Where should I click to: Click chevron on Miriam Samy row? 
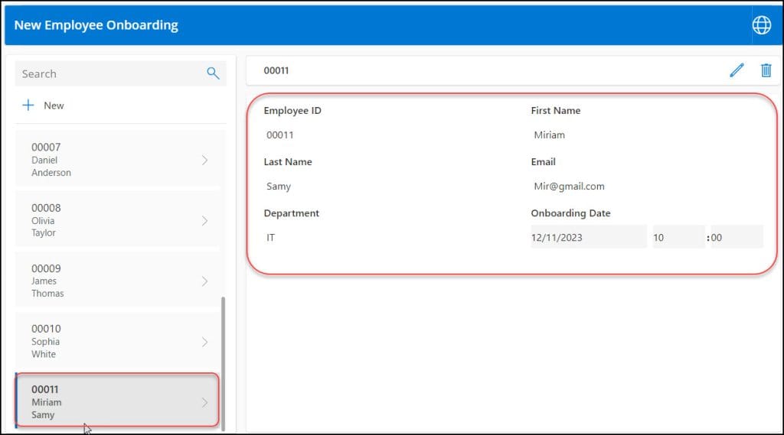204,402
